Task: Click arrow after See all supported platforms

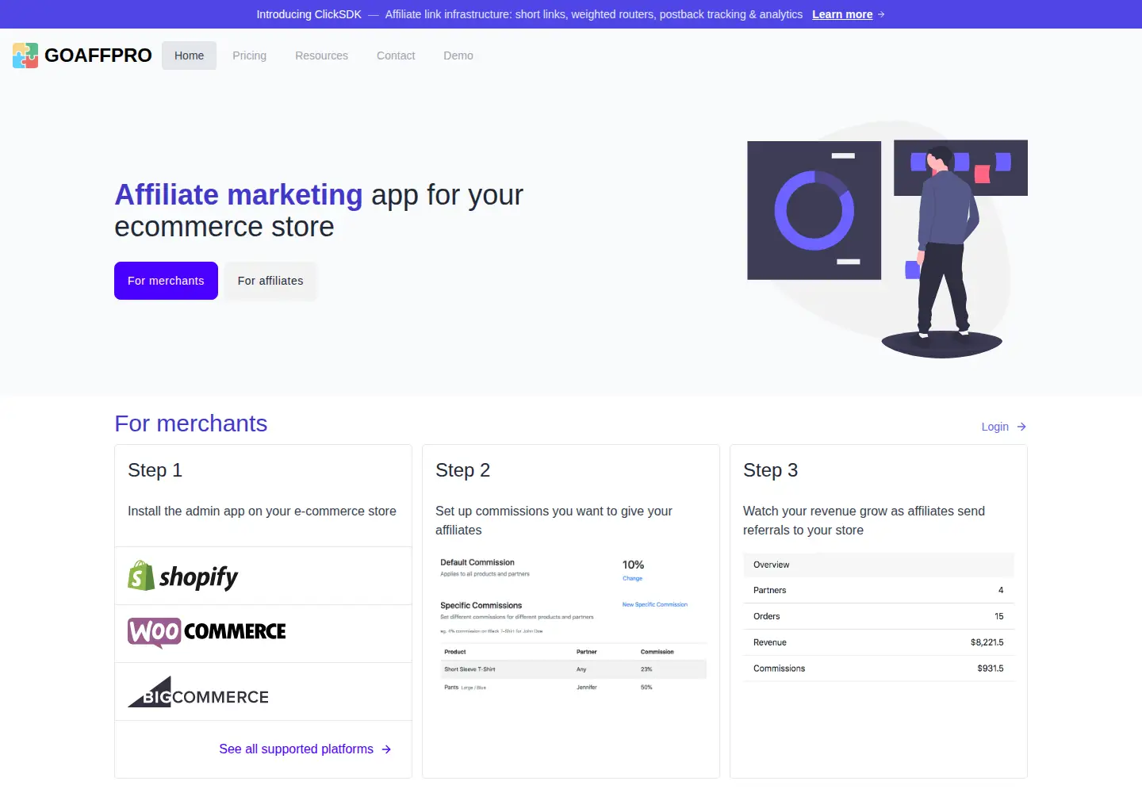Action: click(x=386, y=749)
